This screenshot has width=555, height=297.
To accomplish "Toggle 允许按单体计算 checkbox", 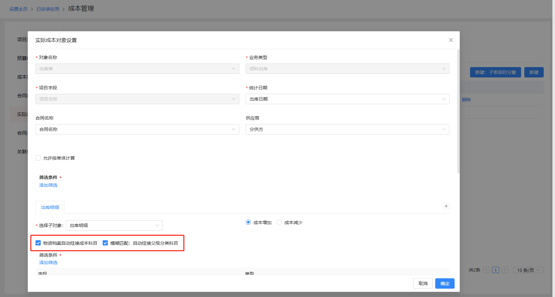I will [x=38, y=158].
